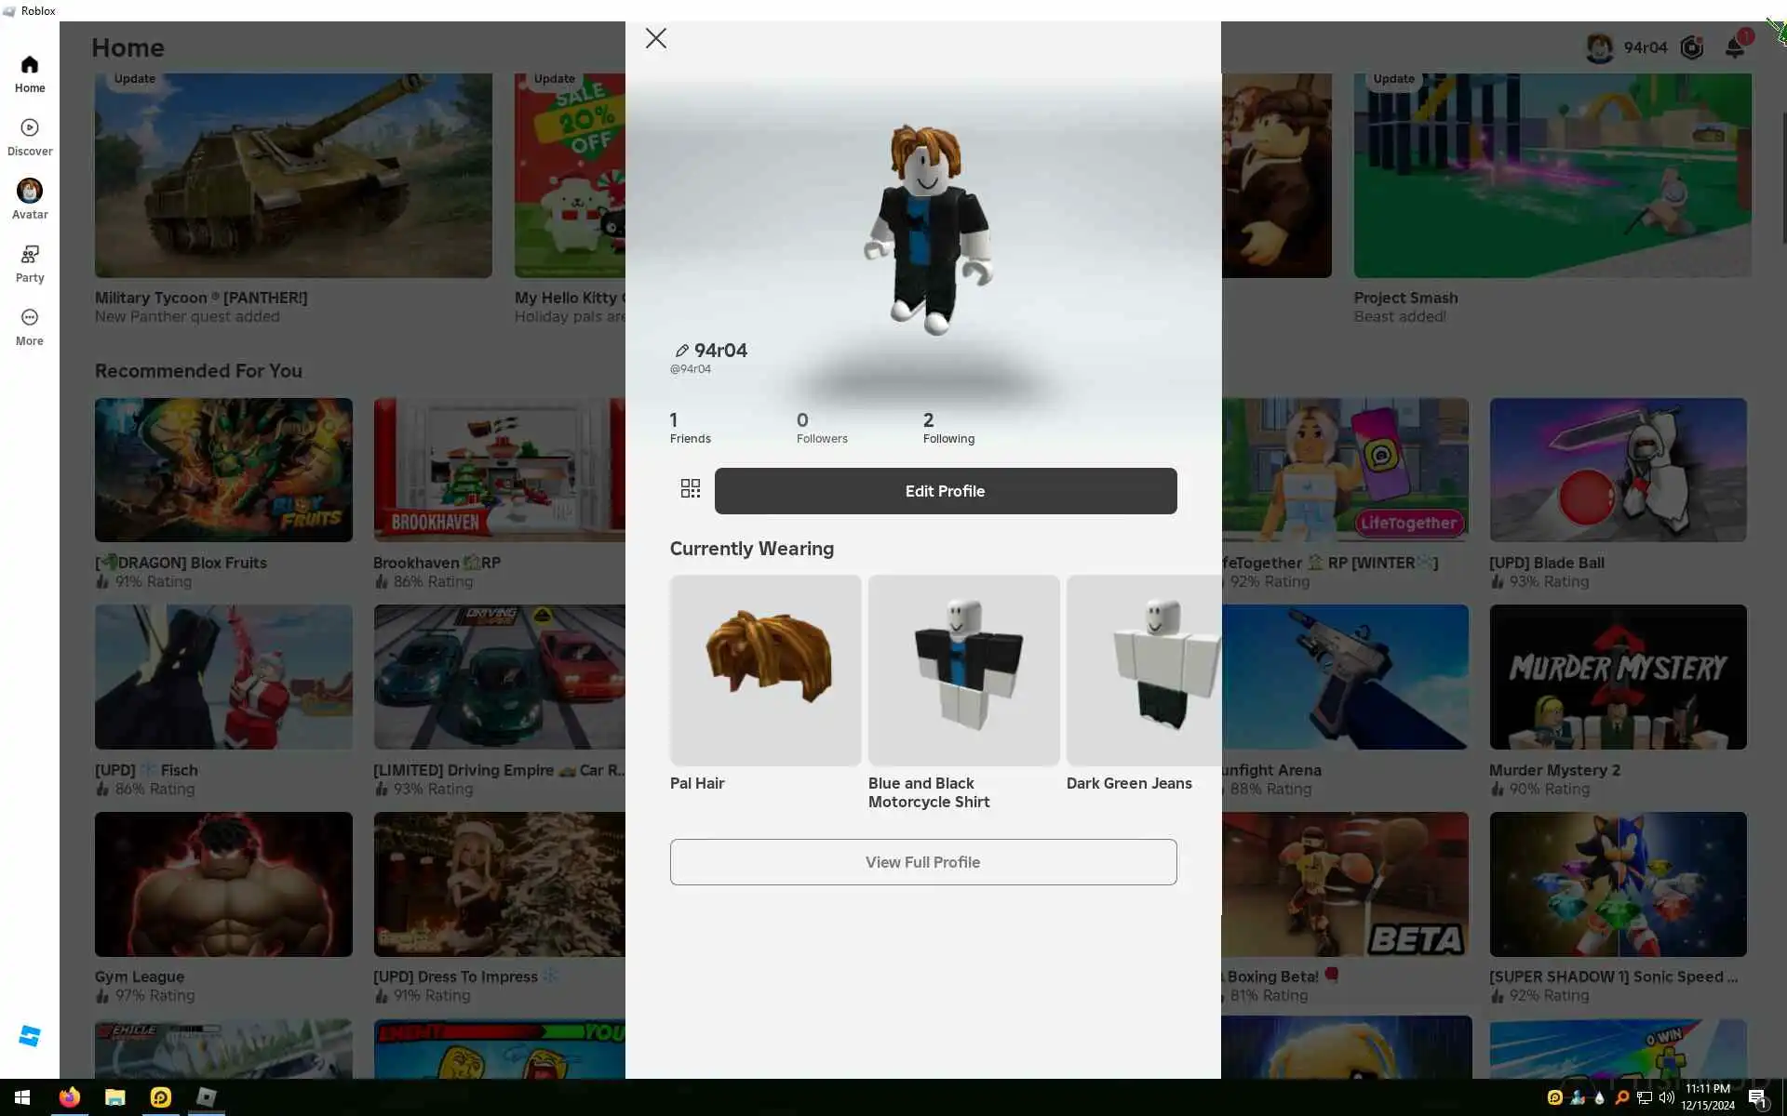Screen dimensions: 1787x1116
Task: Click the Roblox Studio icon in sidebar
Action: coord(30,1036)
